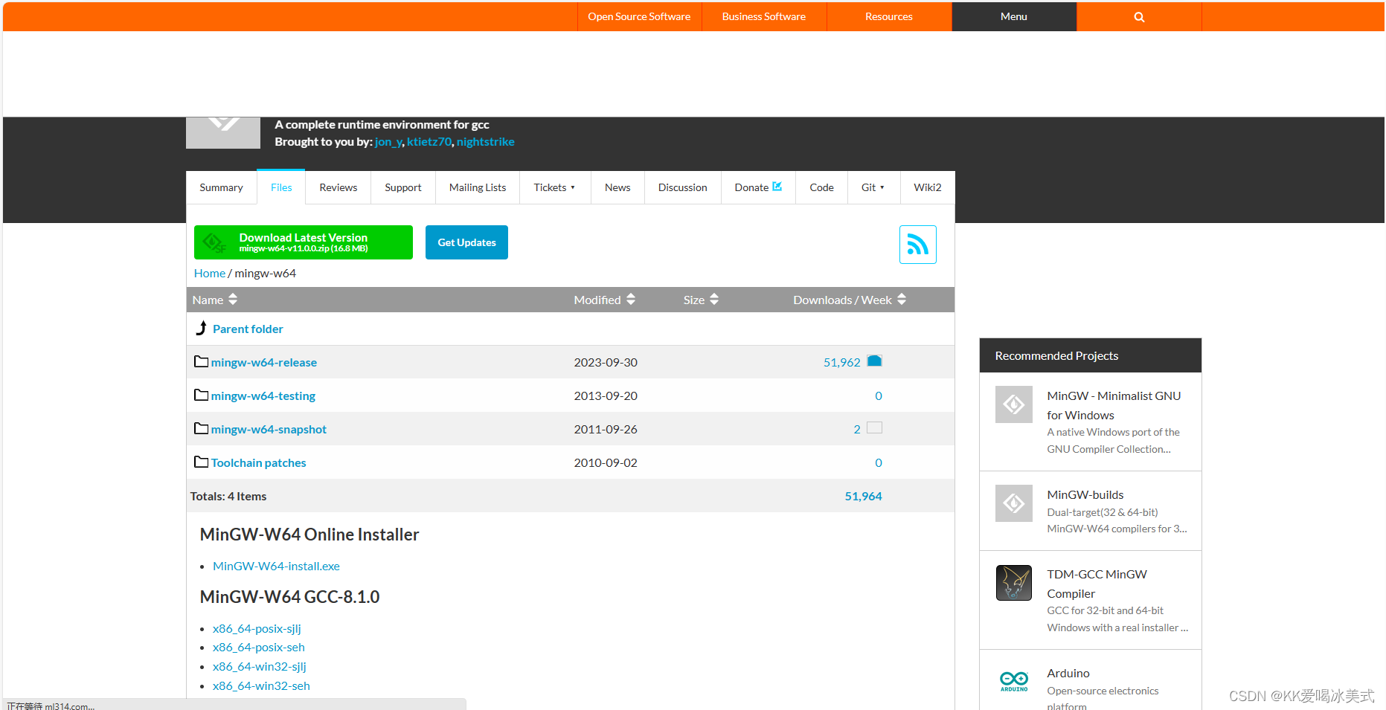Open ktietz70 author profile link

[429, 141]
